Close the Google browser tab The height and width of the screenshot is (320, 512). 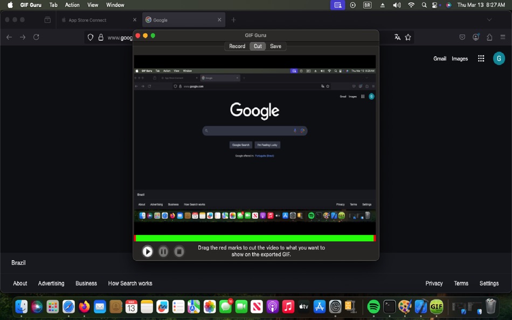219,20
